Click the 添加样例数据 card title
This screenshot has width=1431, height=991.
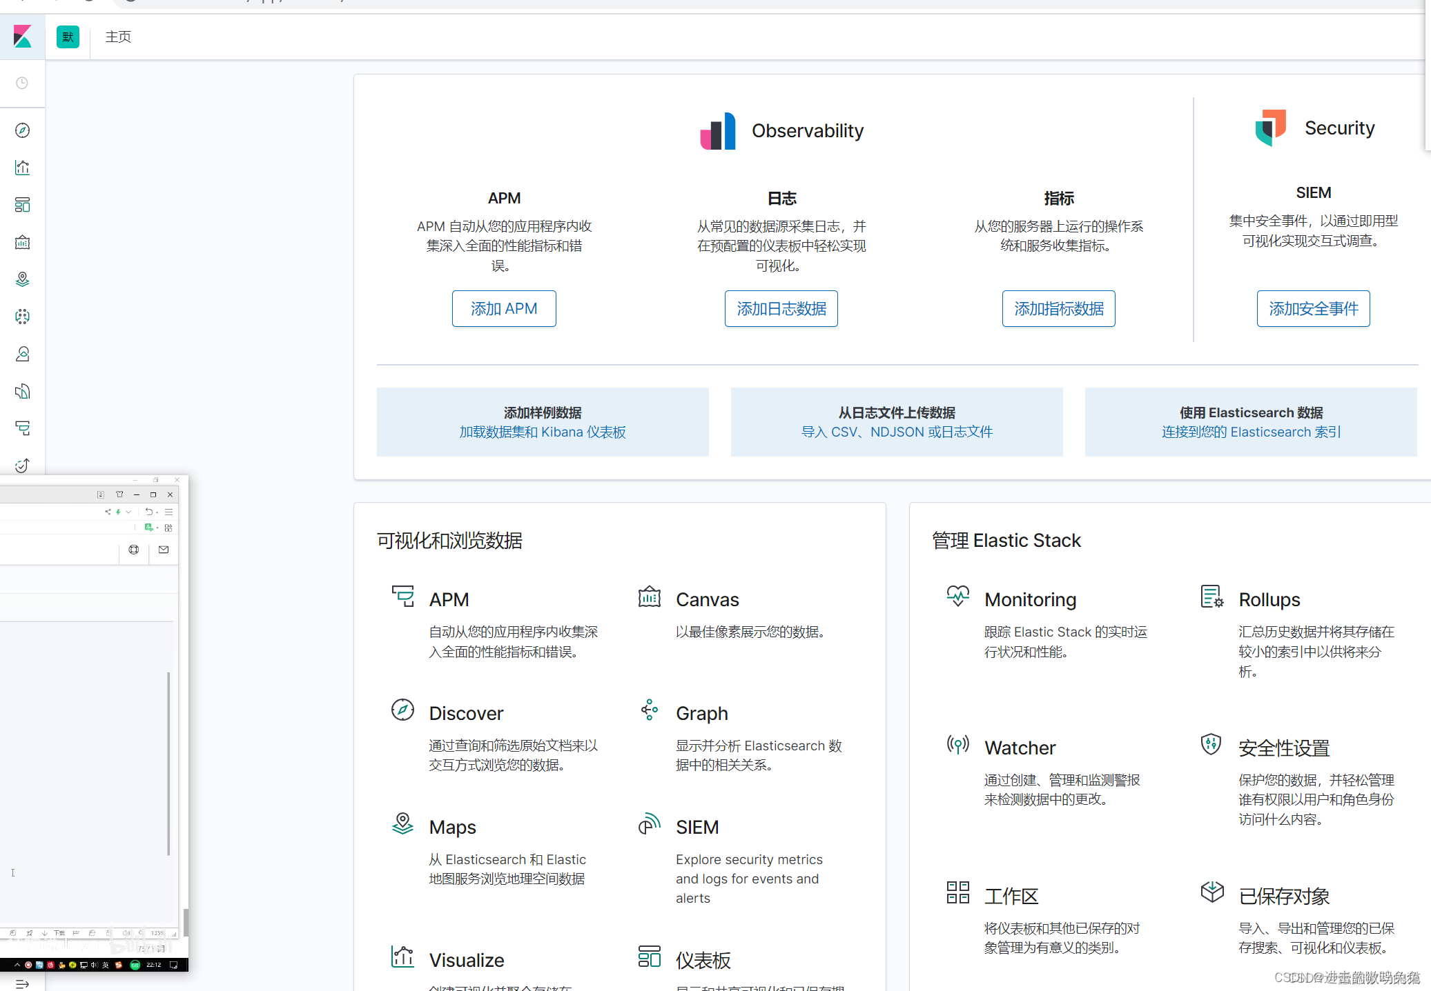pos(543,412)
